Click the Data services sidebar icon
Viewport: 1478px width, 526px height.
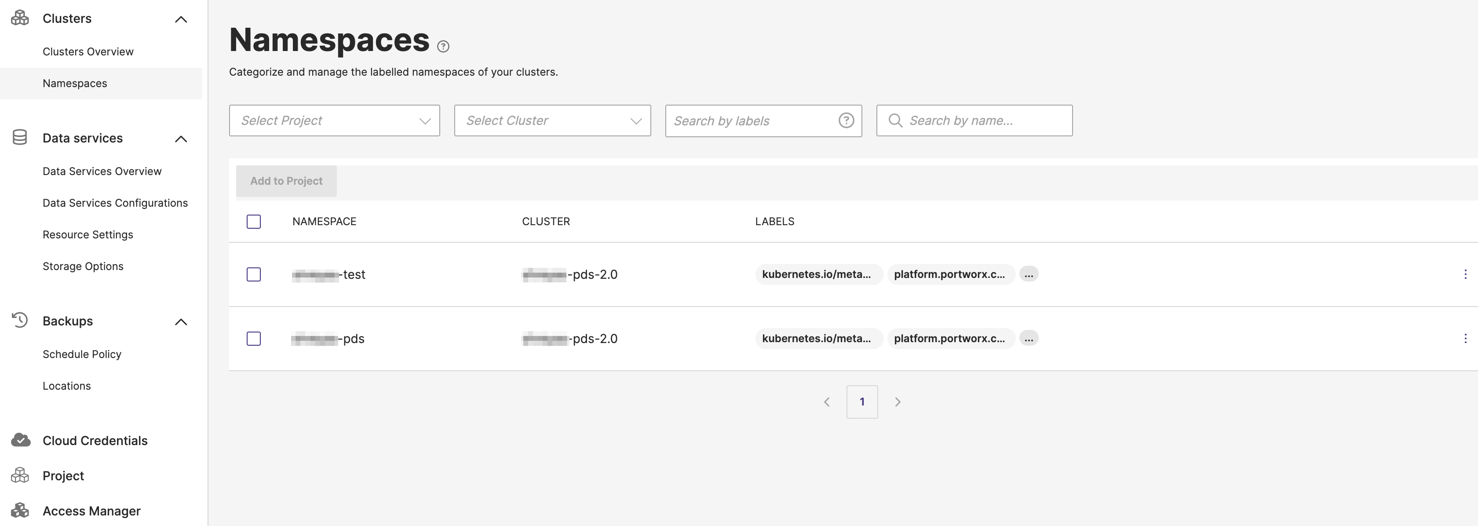[x=20, y=138]
